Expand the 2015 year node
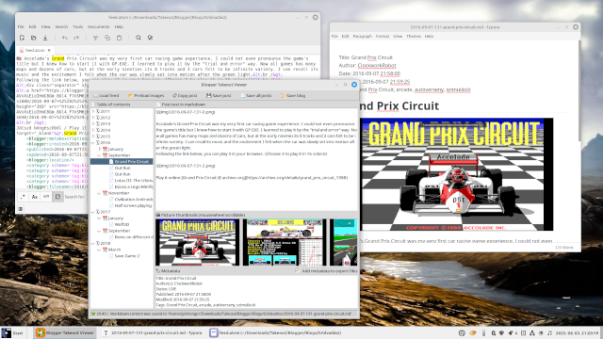 [93, 137]
